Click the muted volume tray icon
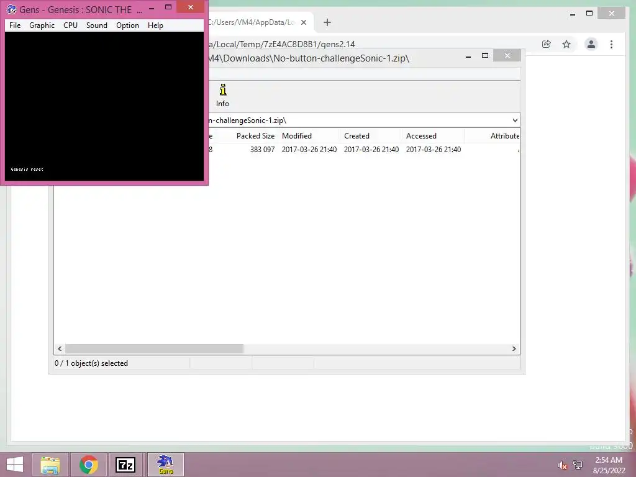The width and height of the screenshot is (636, 477). click(x=562, y=465)
